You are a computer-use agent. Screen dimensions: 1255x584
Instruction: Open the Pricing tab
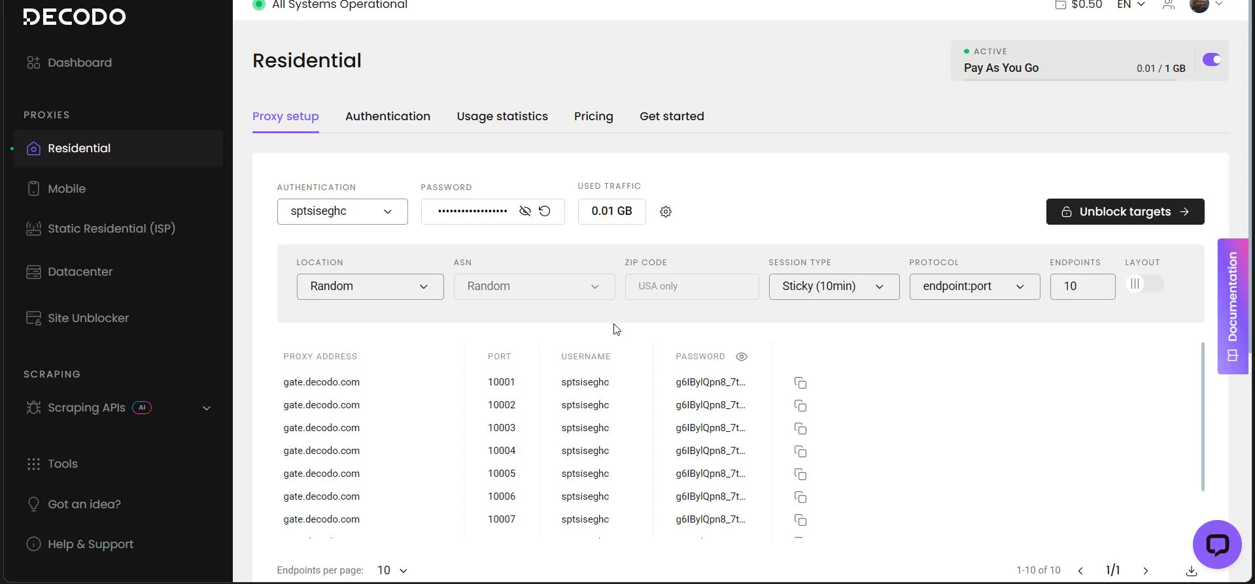[594, 116]
